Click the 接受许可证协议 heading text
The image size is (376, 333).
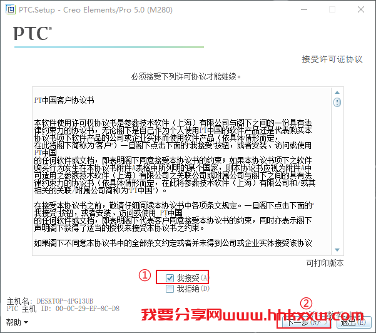[332, 59]
